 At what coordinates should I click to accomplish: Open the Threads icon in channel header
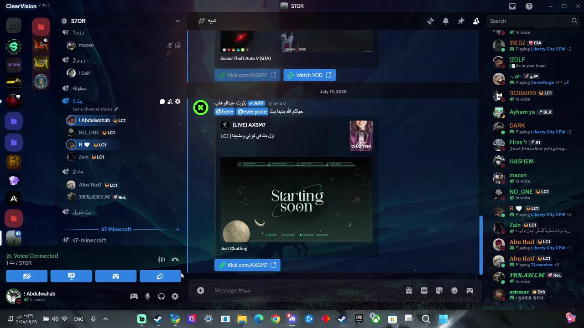click(x=430, y=21)
